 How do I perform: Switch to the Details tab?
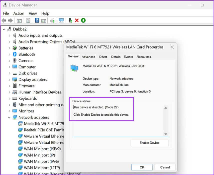116,57
